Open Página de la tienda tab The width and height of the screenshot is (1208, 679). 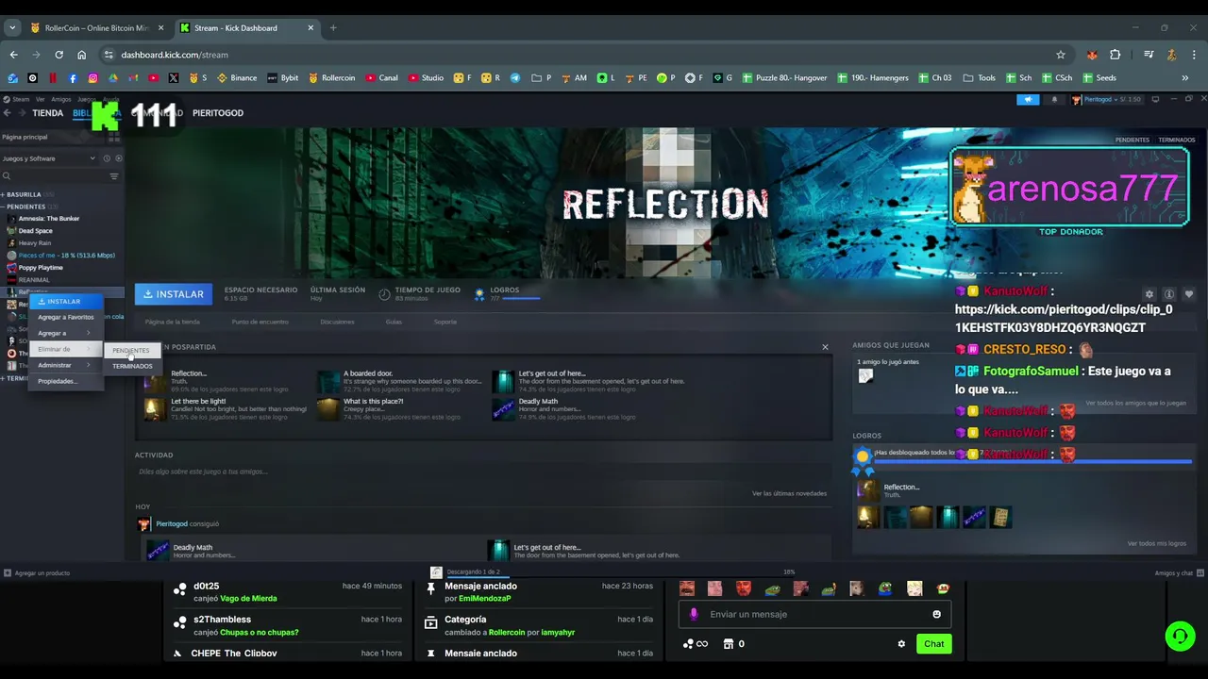(173, 322)
